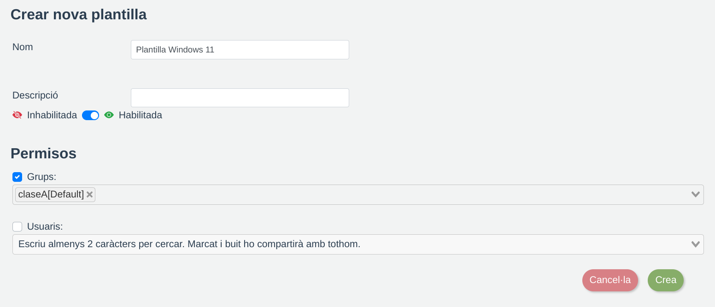Uncheck the Grups checkbox

[x=18, y=177]
